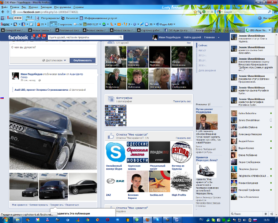The width and height of the screenshot is (278, 223).
Task: Bookmark this page with the star icon
Action: (195, 12)
